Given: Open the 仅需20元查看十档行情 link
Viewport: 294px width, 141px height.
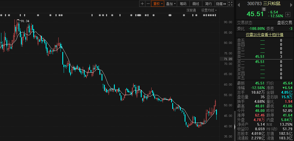Looking at the screenshot, I should pyautogui.click(x=264, y=35).
